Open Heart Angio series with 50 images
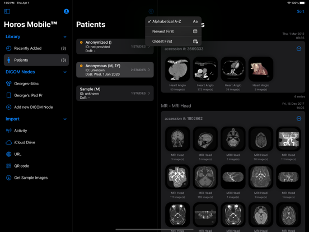The width and height of the screenshot is (309, 232). (x=177, y=69)
